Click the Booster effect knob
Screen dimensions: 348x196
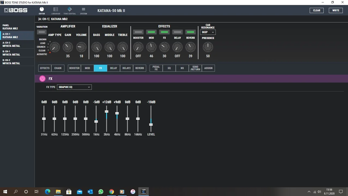coord(138,47)
